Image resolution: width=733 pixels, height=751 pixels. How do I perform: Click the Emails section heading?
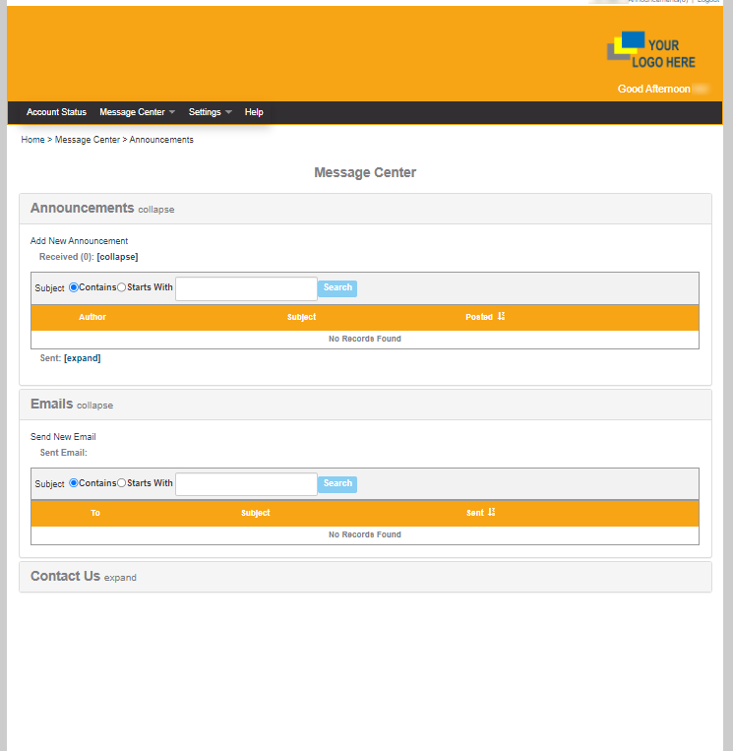tap(52, 404)
